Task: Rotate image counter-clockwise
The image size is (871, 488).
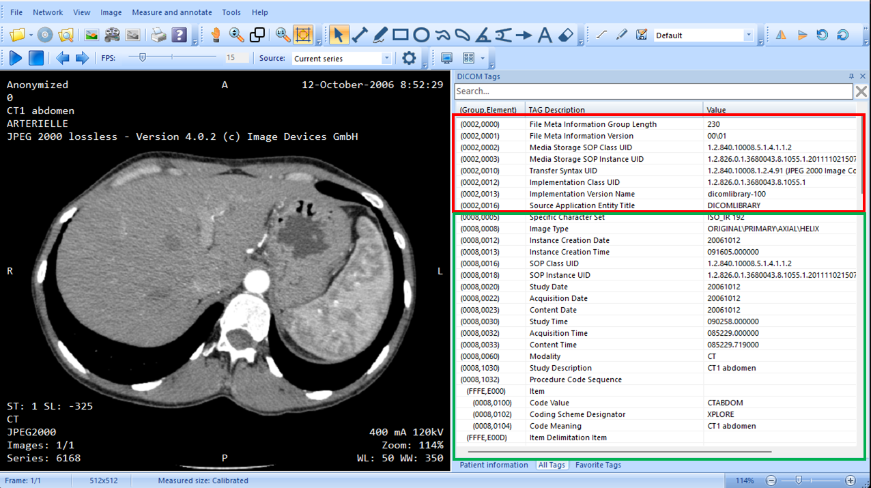Action: click(822, 35)
